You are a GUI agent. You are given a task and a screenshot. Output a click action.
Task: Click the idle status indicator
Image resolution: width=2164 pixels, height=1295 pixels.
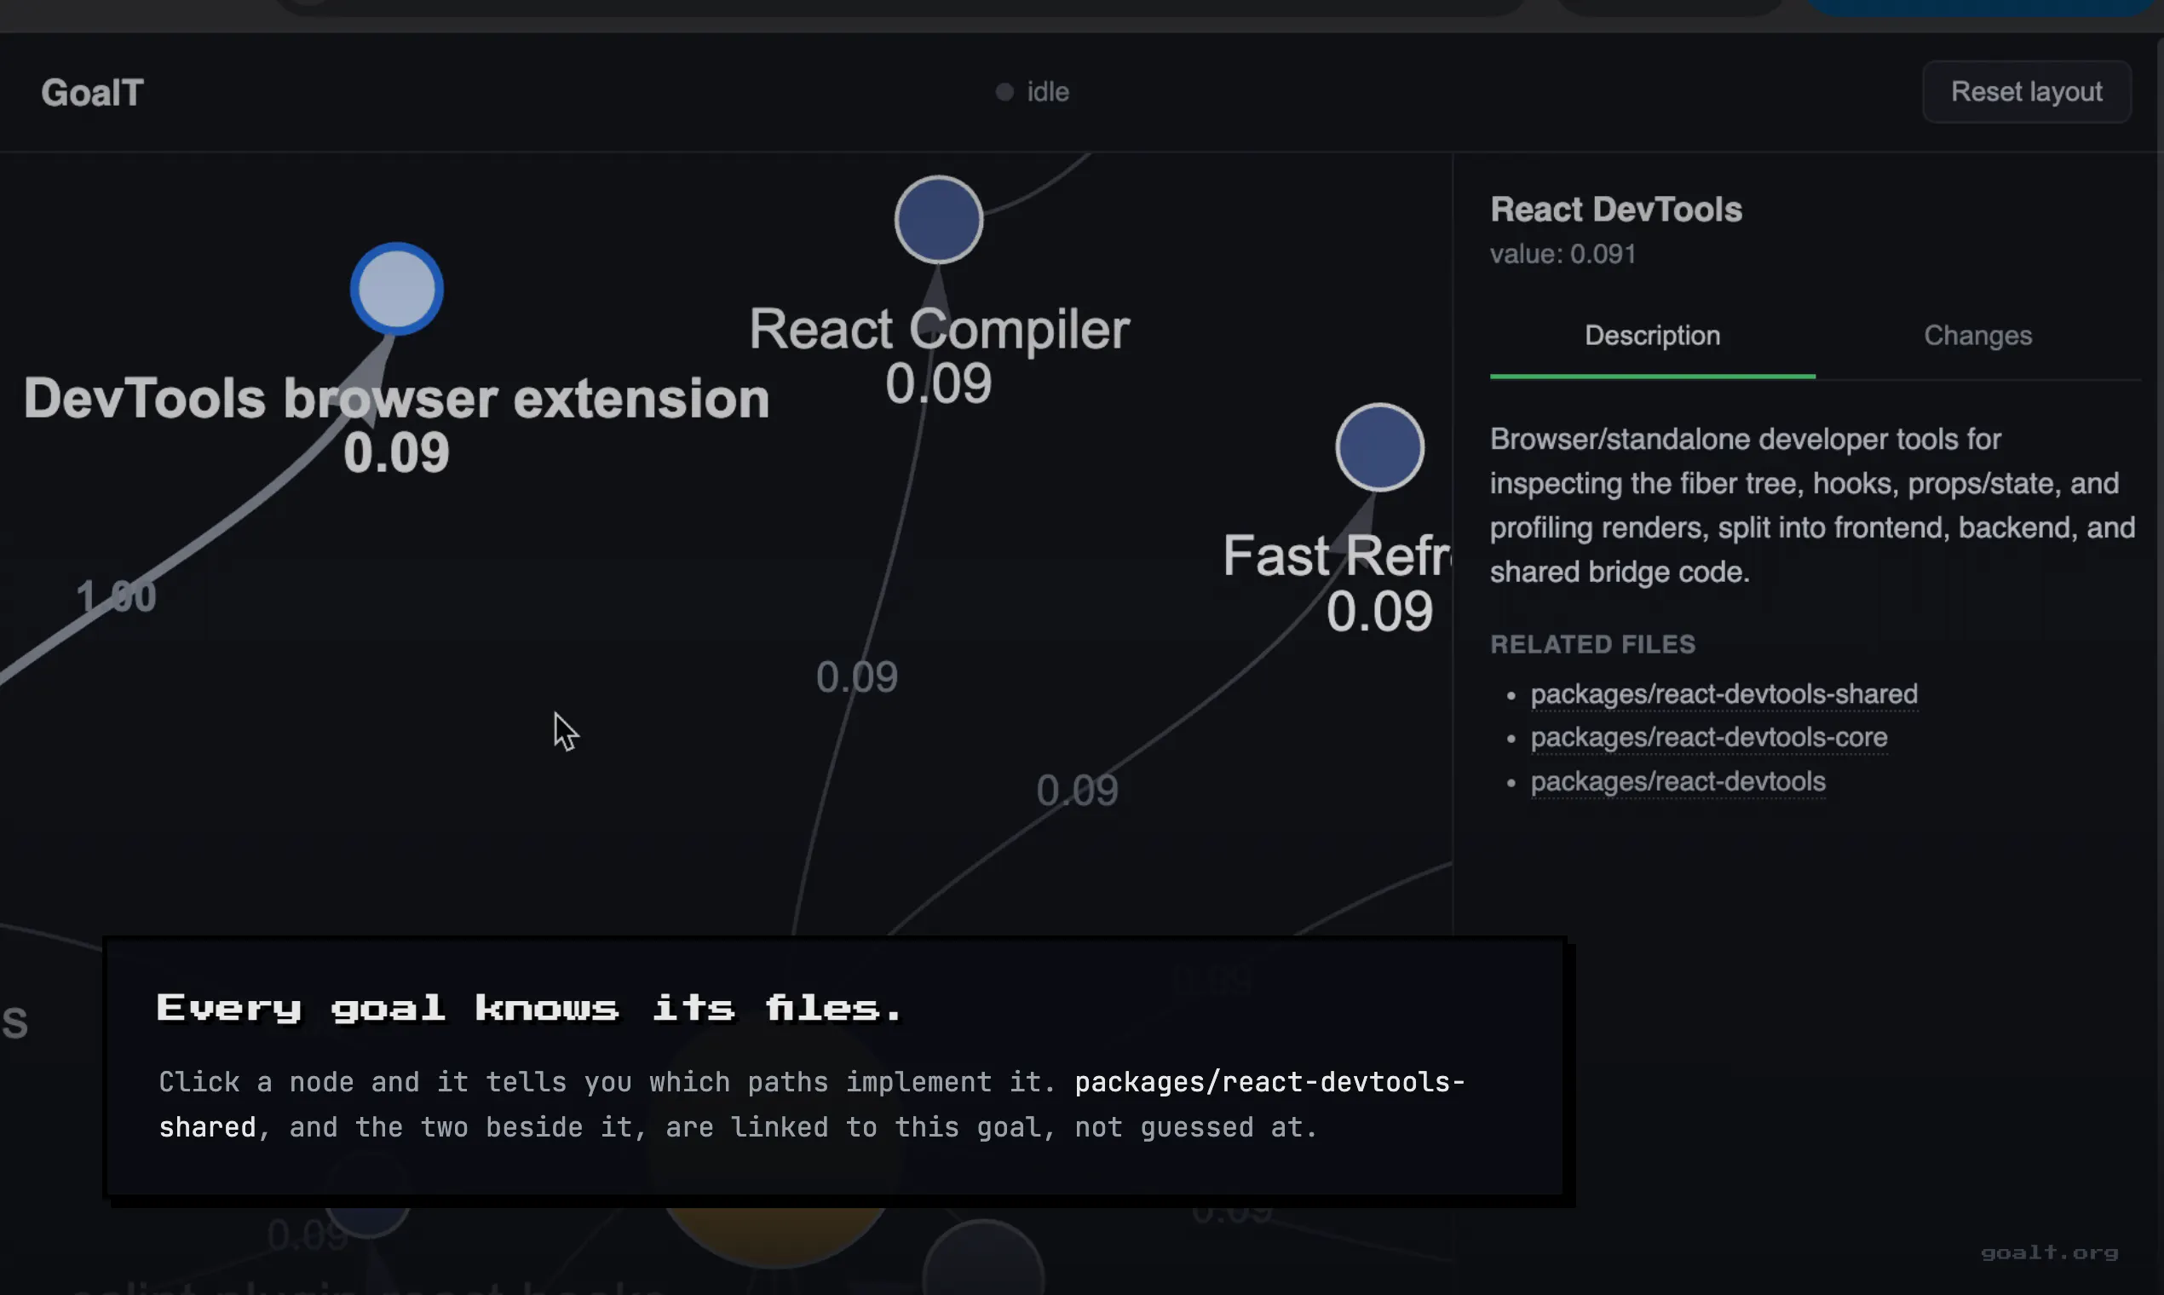click(1033, 92)
